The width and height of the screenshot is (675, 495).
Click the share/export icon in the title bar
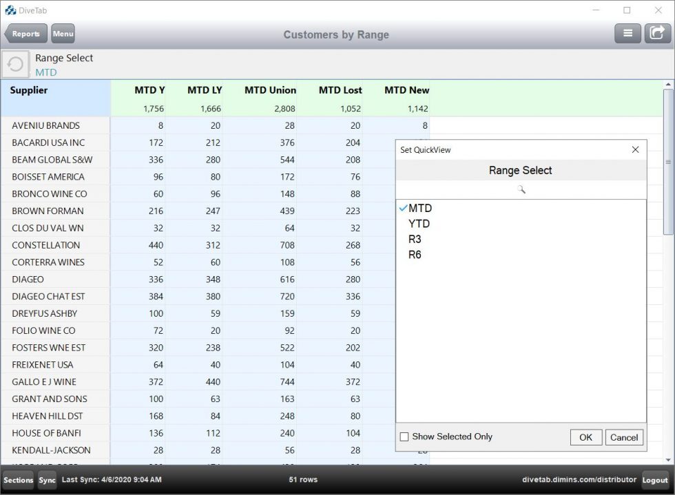[657, 32]
